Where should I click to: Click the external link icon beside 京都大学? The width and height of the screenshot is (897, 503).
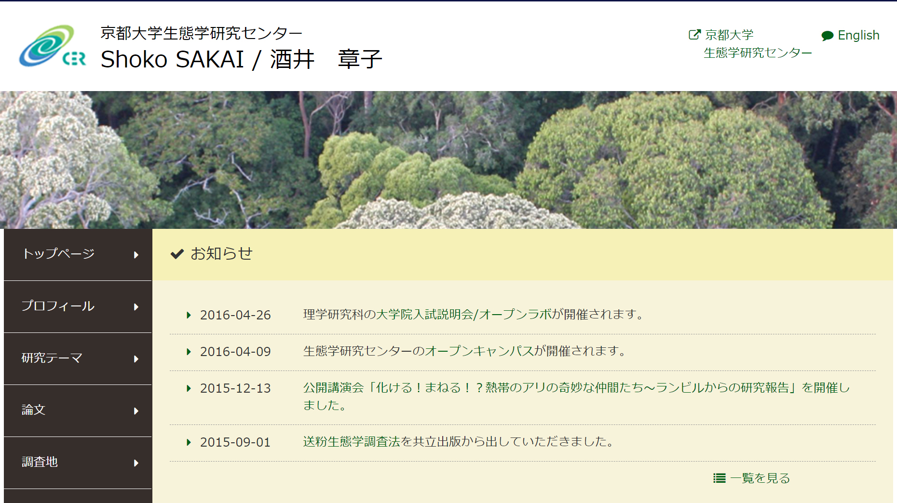coord(694,35)
